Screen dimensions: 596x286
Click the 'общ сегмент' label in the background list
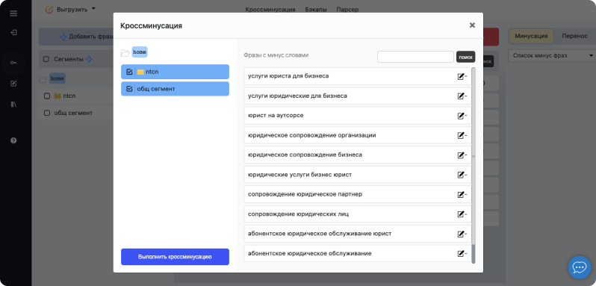click(73, 113)
